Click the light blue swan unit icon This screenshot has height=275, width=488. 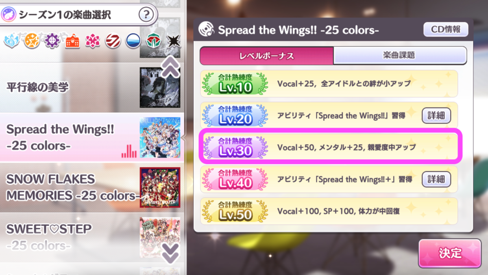pyautogui.click(x=11, y=41)
